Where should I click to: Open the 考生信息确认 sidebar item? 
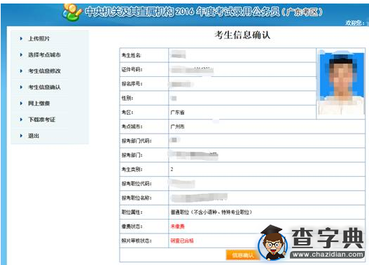click(x=45, y=87)
